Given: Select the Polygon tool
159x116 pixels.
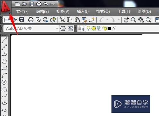Looking at the screenshot, I should (x=4, y=61).
